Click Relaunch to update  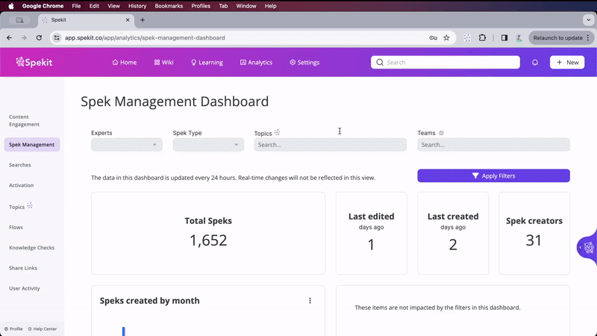[557, 38]
